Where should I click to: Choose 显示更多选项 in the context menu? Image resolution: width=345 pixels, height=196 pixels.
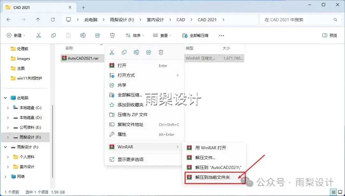[x=144, y=160]
